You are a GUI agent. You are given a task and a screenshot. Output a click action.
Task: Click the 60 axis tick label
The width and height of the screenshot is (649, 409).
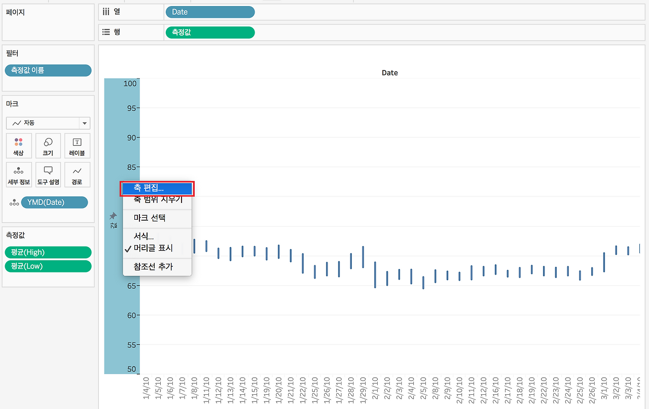click(x=132, y=315)
